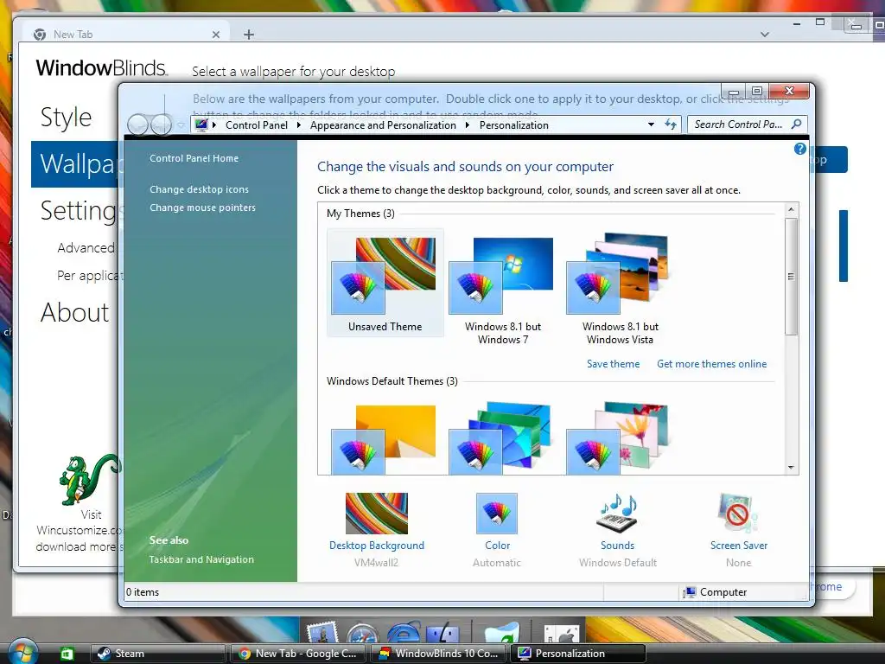
Task: Click the Desktop Background link
Action: tap(377, 546)
